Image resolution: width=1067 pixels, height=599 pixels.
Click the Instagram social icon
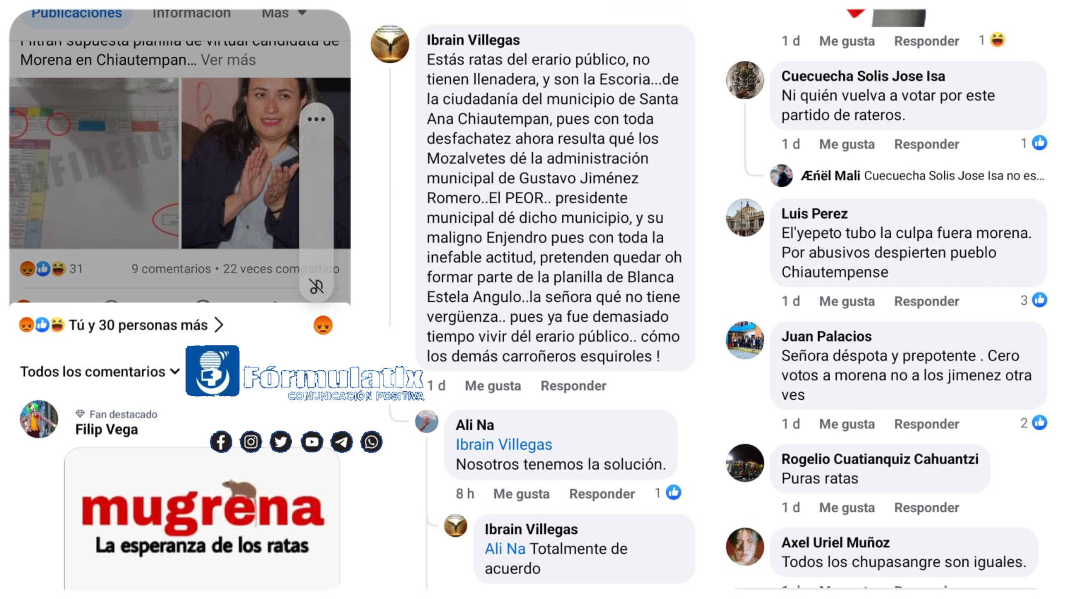tap(251, 442)
